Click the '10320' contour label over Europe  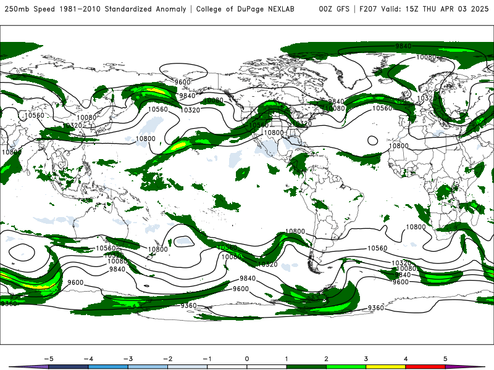[427, 98]
